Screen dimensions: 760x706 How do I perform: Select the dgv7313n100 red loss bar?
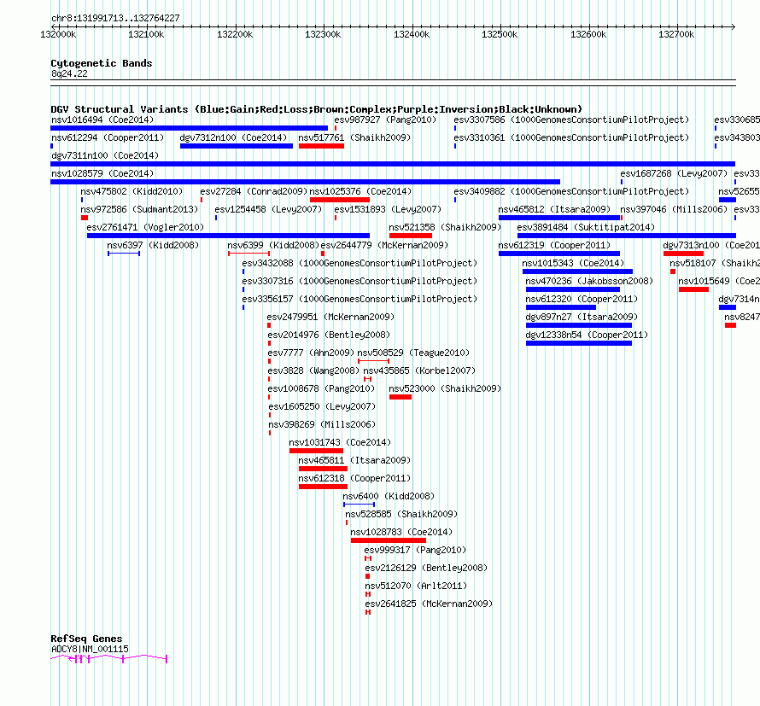[x=683, y=254]
